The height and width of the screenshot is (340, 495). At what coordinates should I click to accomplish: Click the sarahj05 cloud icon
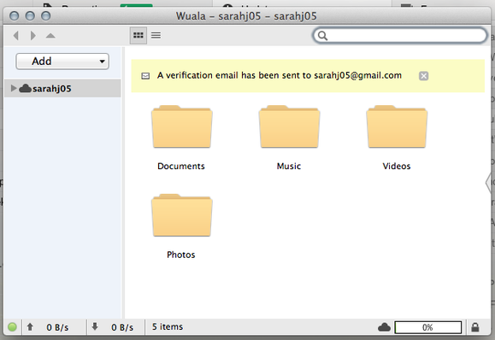[x=25, y=88]
